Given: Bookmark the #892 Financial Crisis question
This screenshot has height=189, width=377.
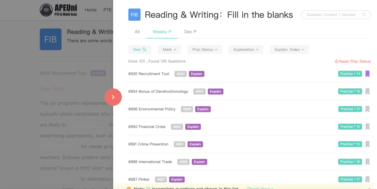Looking at the screenshot, I should click(368, 126).
